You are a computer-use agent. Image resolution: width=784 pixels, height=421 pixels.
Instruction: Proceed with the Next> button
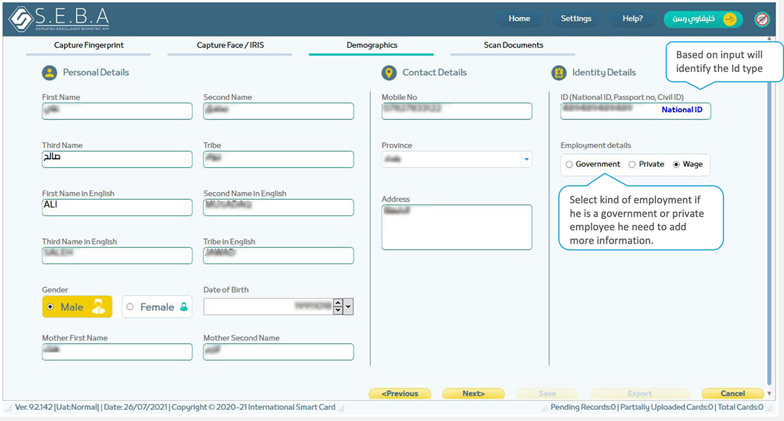pyautogui.click(x=474, y=394)
